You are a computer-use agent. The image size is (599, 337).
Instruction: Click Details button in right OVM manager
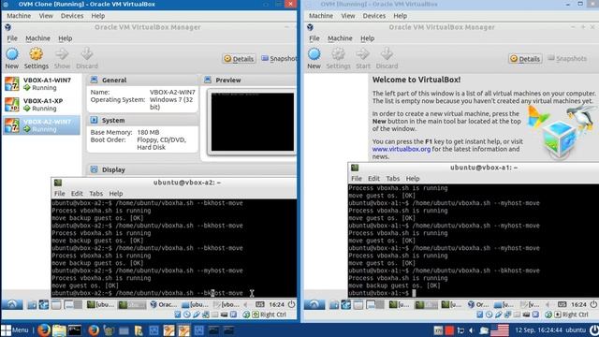point(525,58)
